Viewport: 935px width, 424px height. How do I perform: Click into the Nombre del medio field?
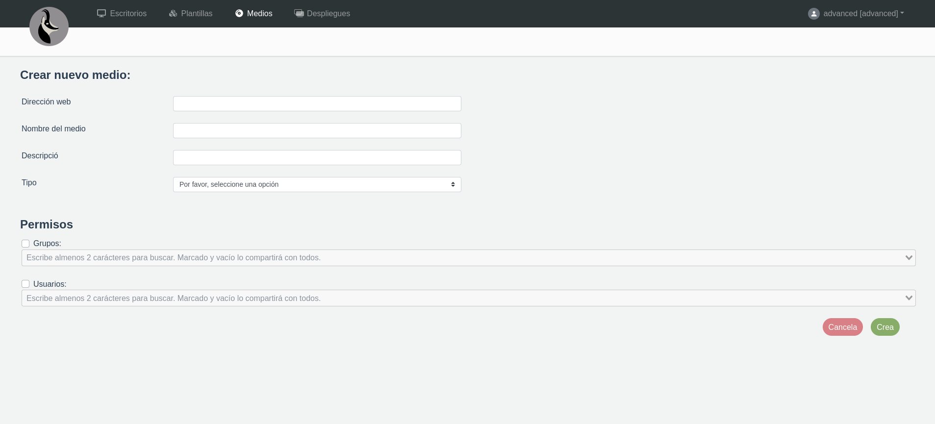coord(317,130)
